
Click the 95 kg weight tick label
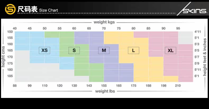(x=178, y=28)
